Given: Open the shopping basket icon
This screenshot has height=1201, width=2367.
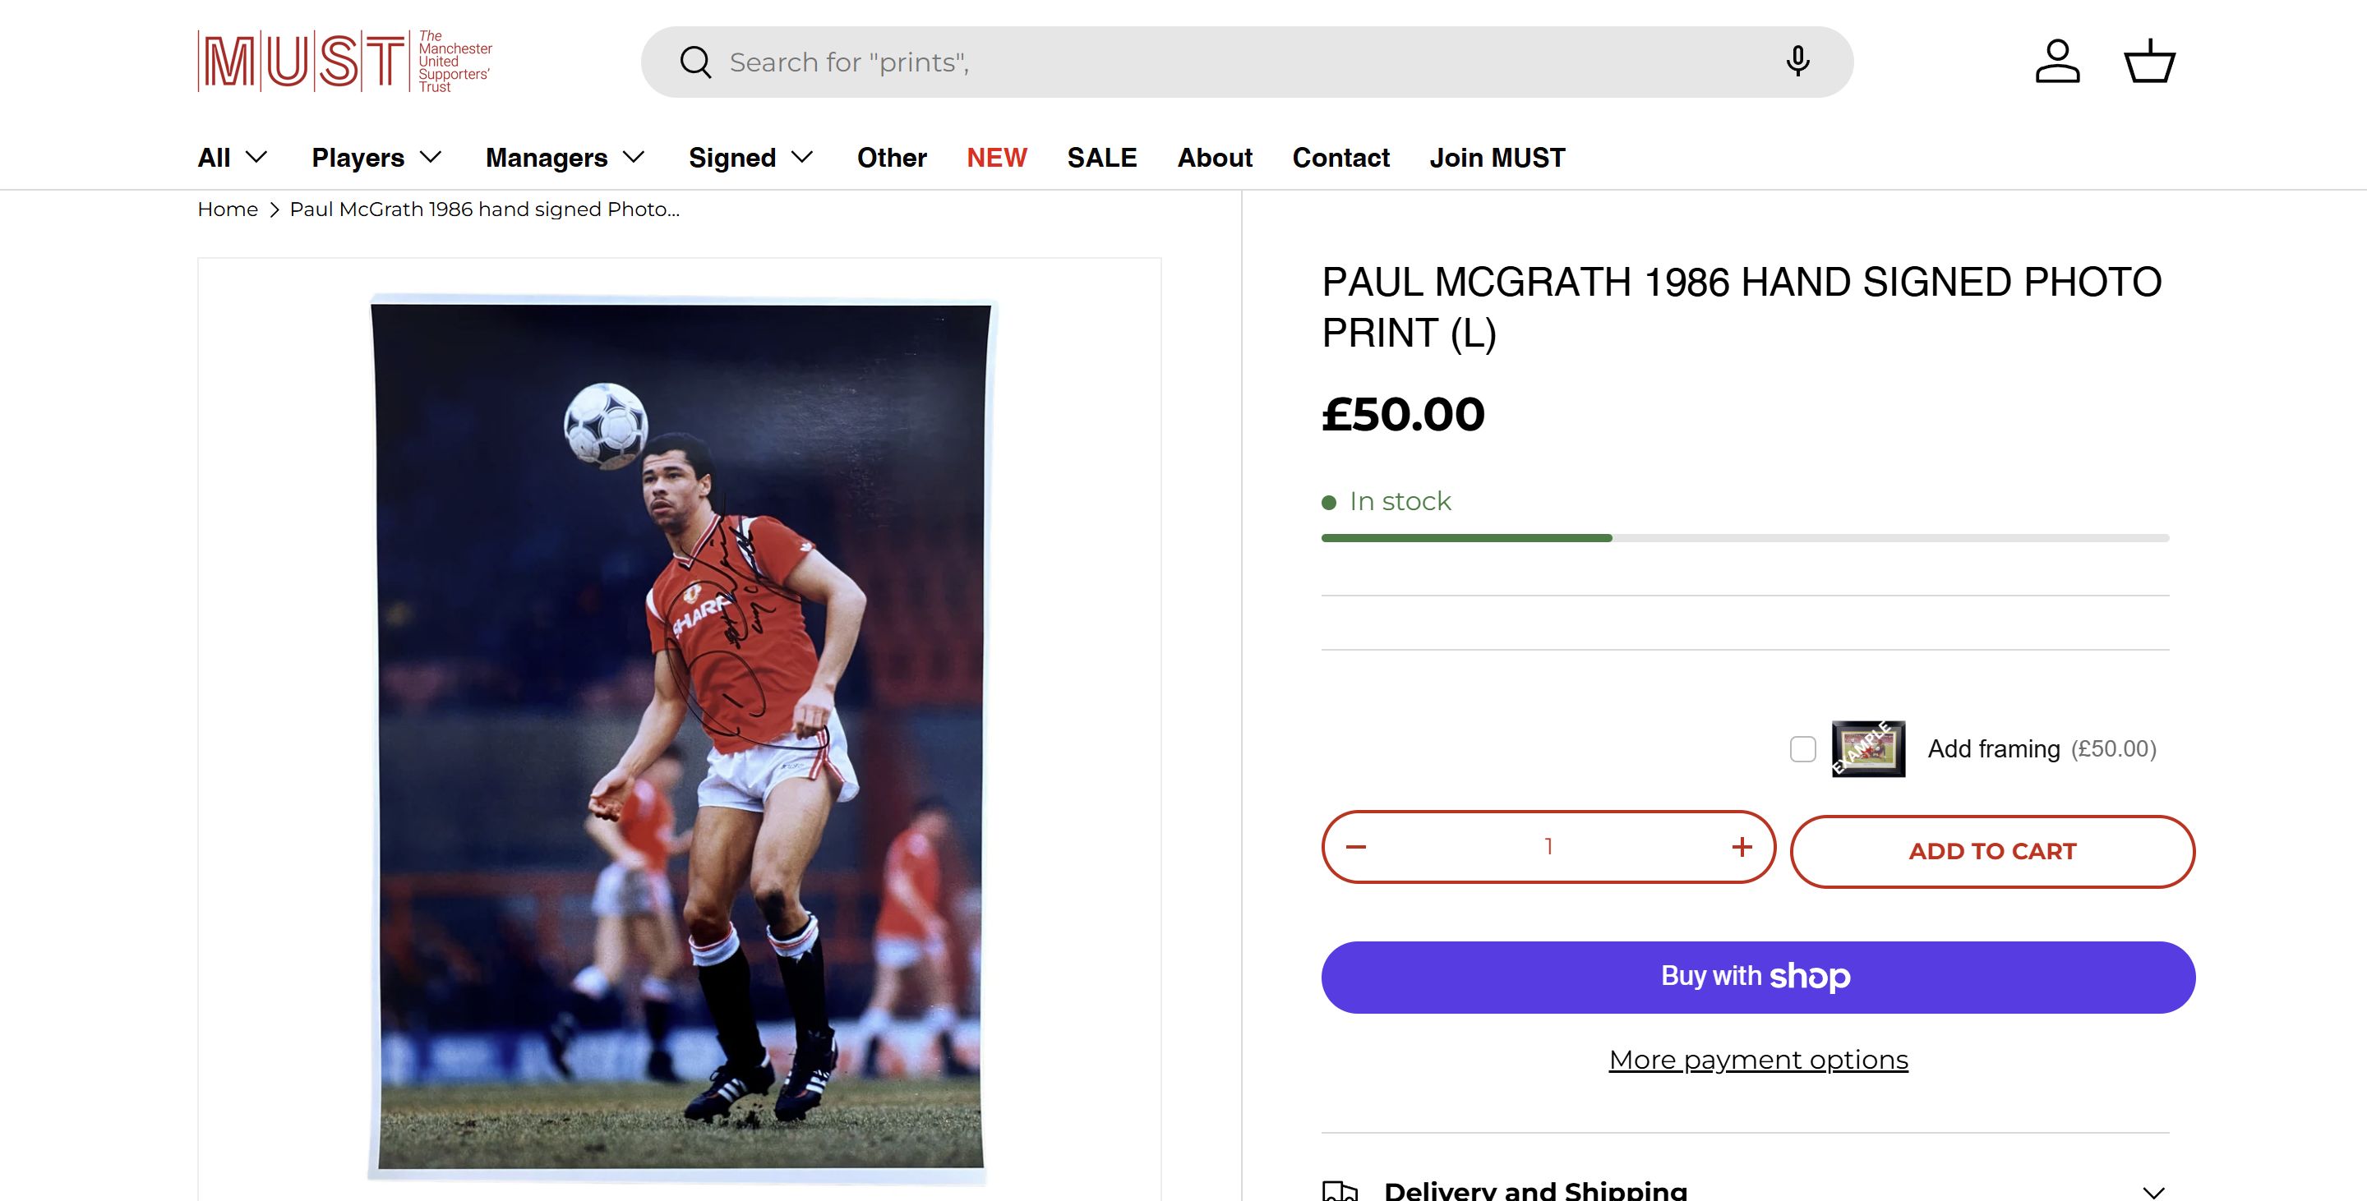Looking at the screenshot, I should tap(2149, 62).
